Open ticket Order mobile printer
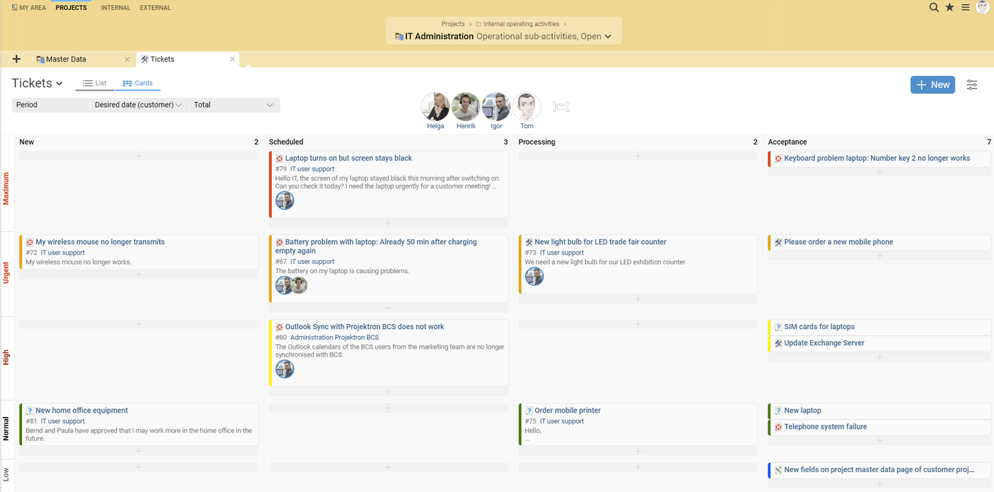The height and width of the screenshot is (492, 994). [x=567, y=410]
